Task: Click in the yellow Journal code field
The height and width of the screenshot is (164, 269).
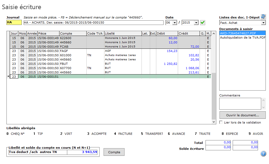Action: (14, 23)
